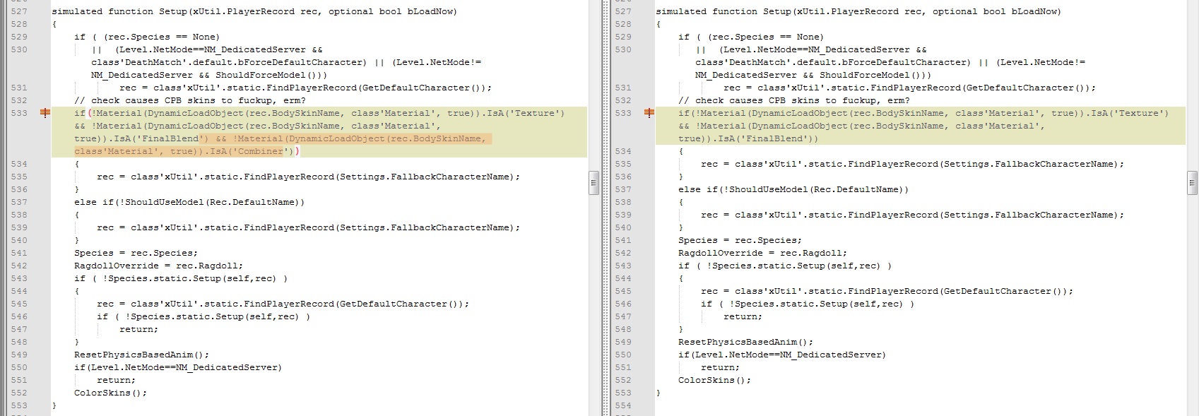Click the highlighted 'Combiner' text in left pane

[261, 151]
